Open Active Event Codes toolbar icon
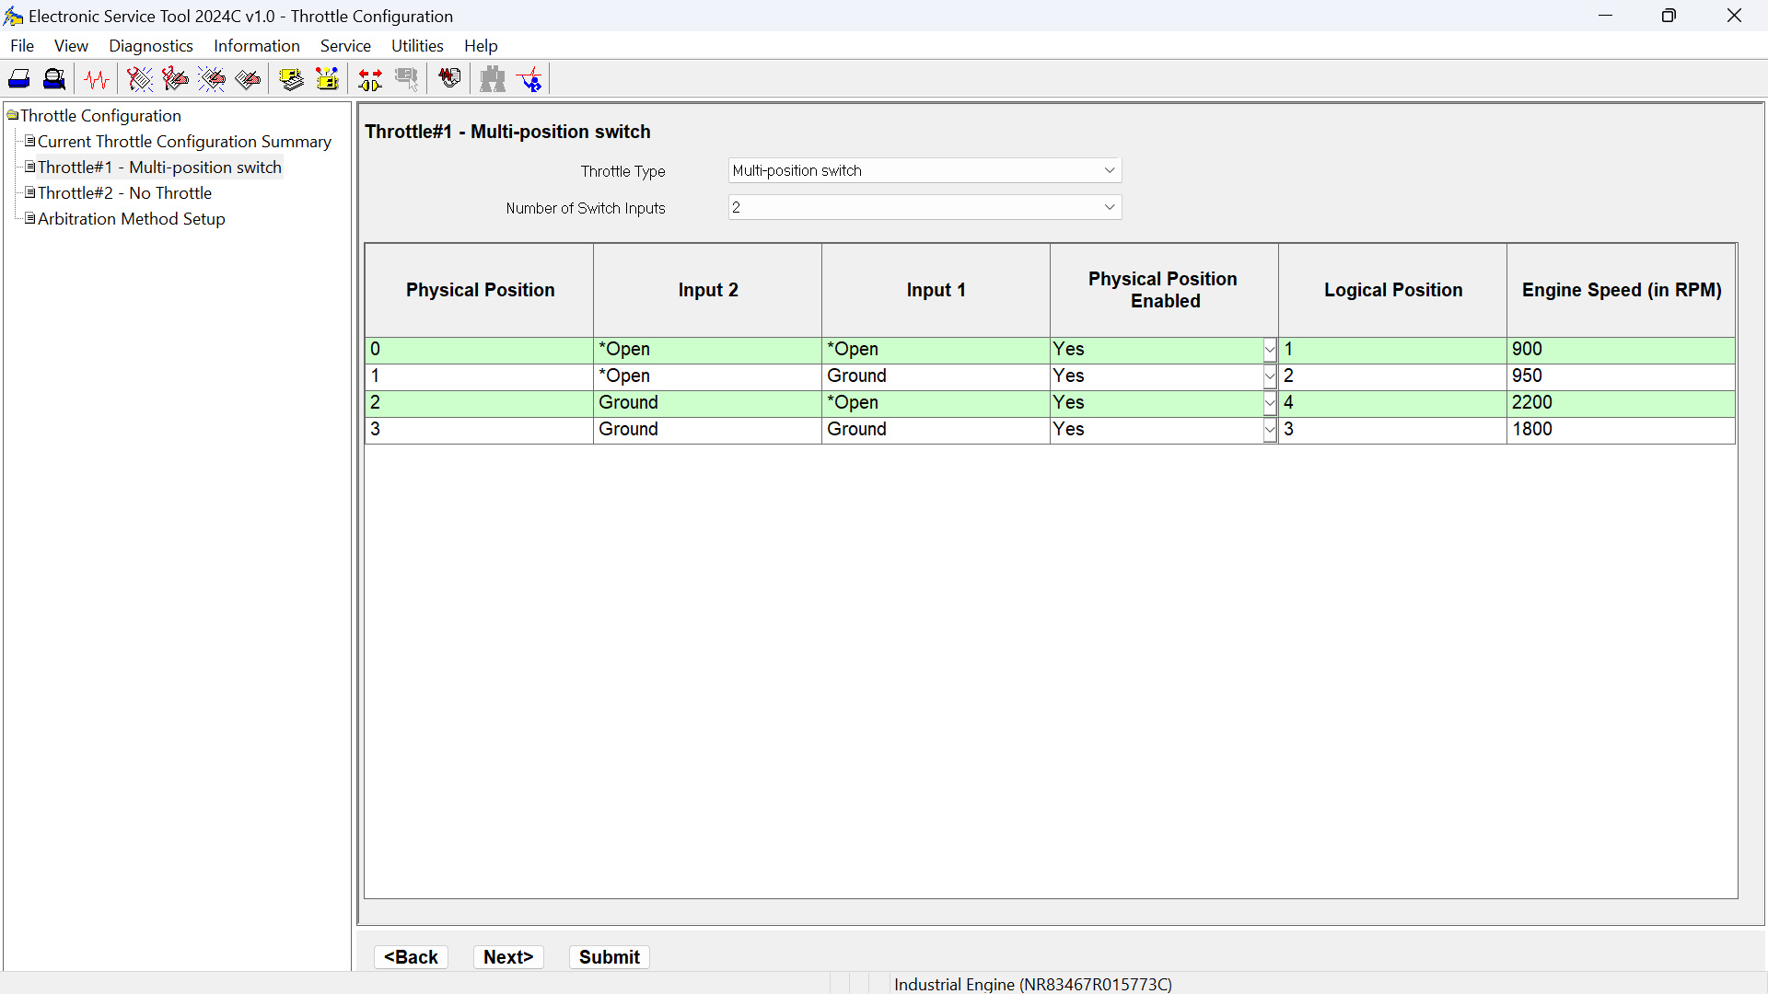Image resolution: width=1768 pixels, height=994 pixels. 212,80
